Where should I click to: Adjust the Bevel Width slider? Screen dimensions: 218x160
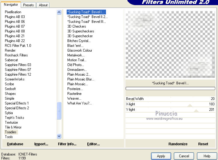[x=170, y=99]
